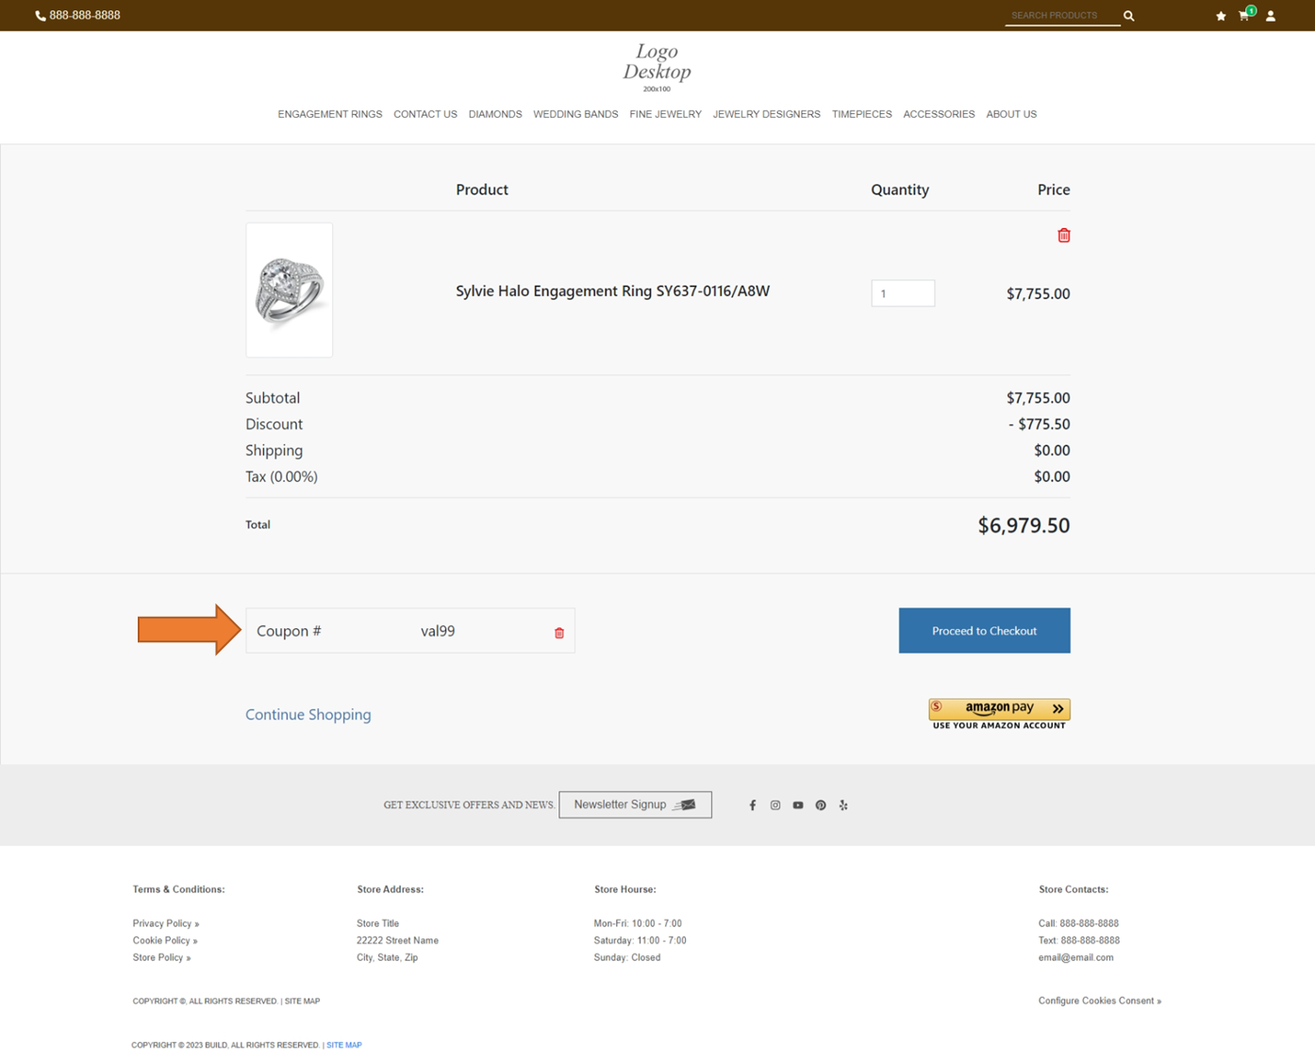Focus the quantity input field
The width and height of the screenshot is (1315, 1061).
902,293
